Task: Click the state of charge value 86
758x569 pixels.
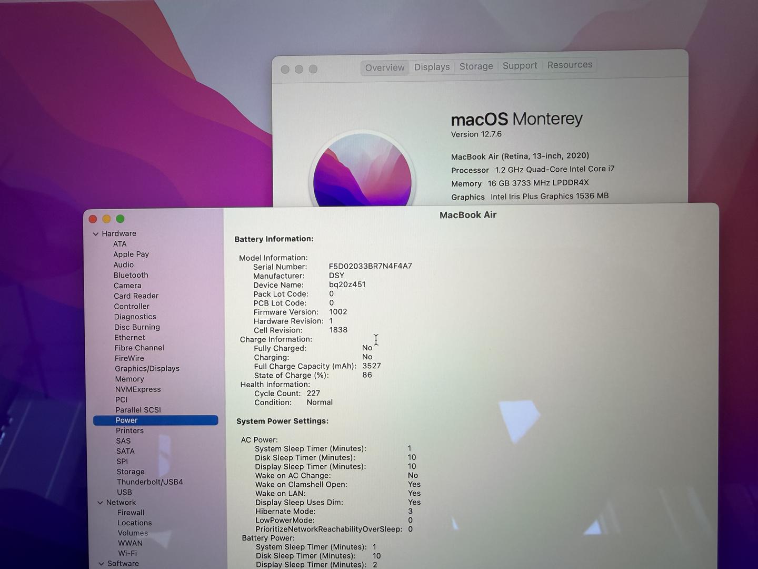Action: [x=367, y=375]
